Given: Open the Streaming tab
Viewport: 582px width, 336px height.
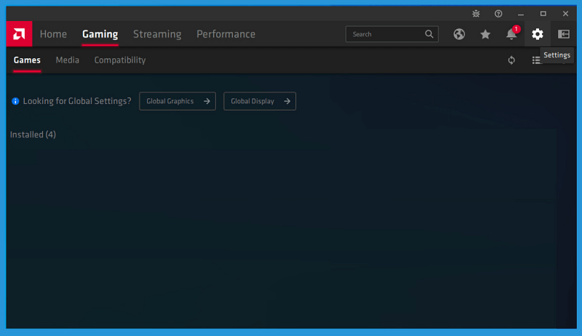Looking at the screenshot, I should coord(157,34).
